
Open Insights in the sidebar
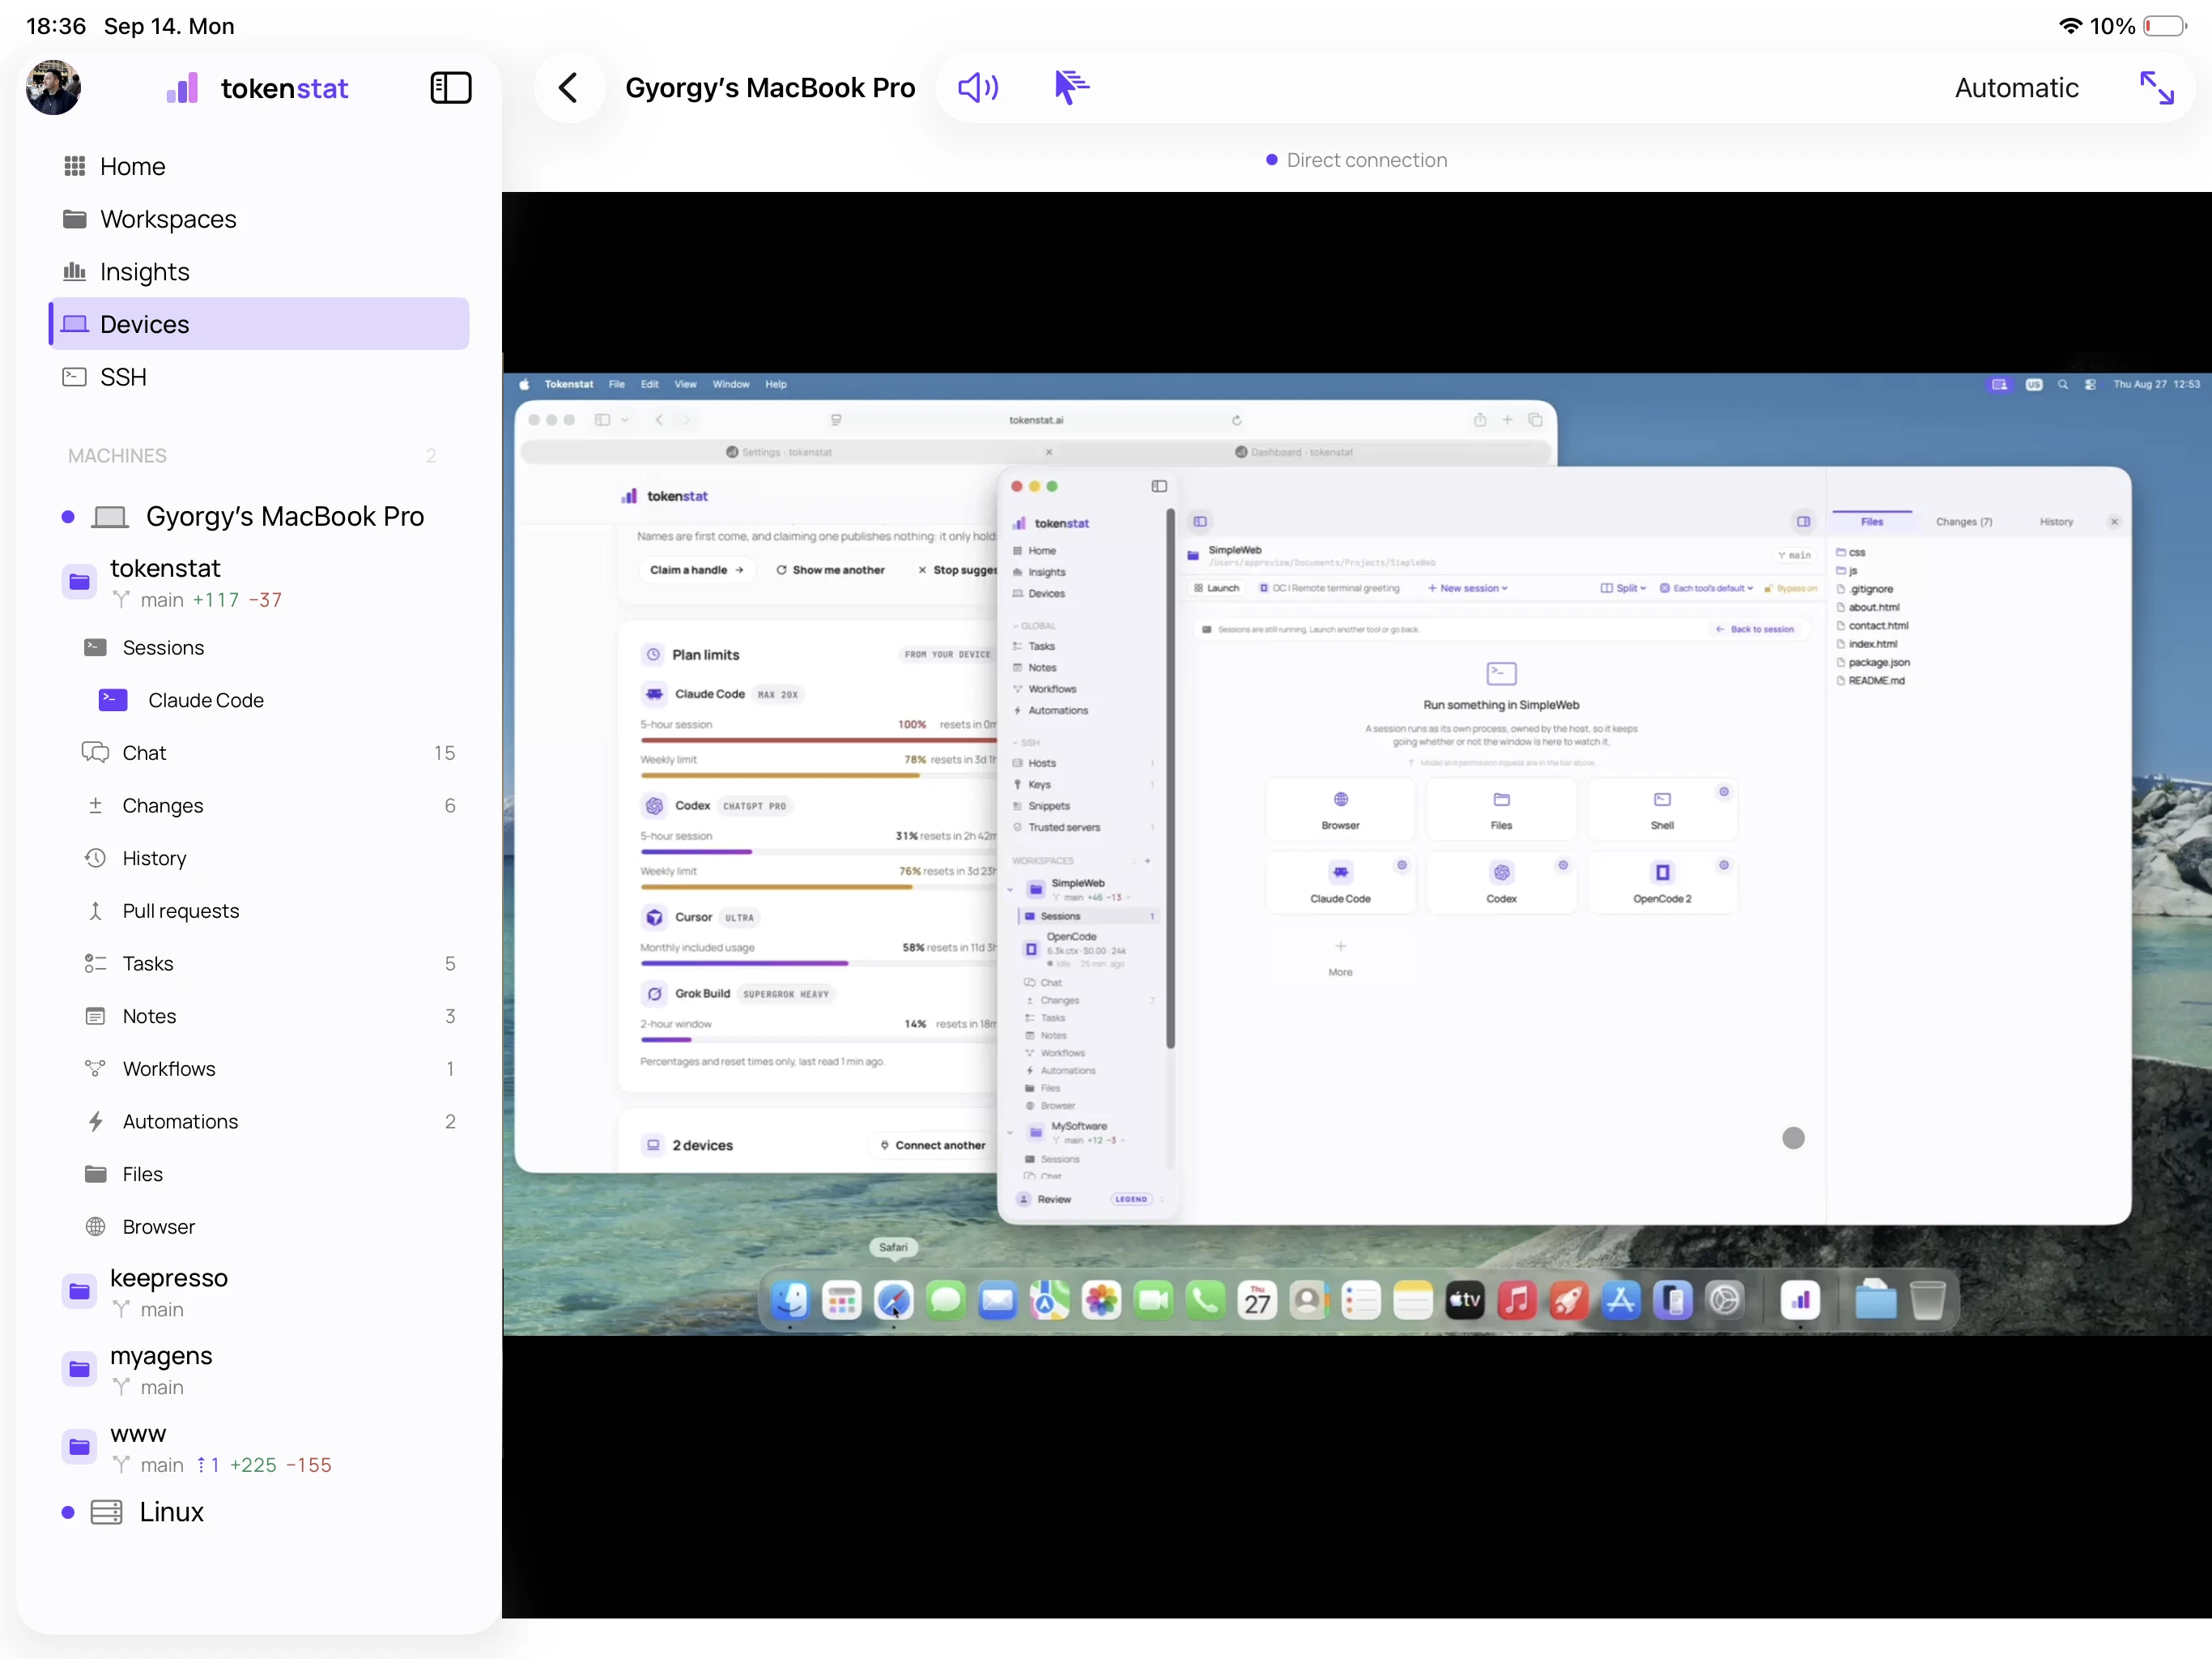259,271
